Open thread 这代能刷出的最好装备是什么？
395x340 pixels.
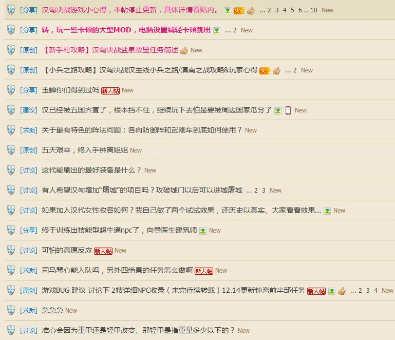[x=92, y=170]
